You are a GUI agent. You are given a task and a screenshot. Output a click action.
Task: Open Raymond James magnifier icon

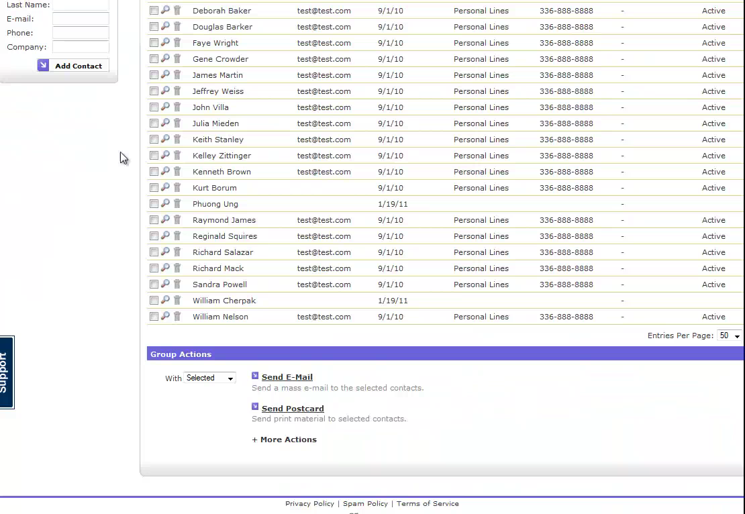point(165,220)
